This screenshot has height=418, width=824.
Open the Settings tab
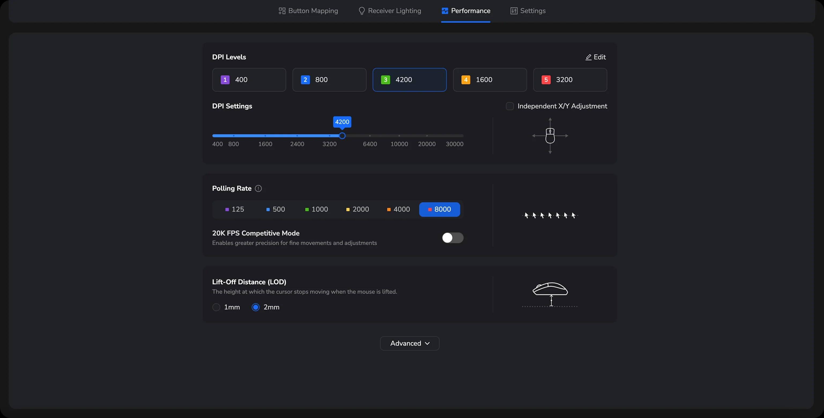(x=533, y=11)
